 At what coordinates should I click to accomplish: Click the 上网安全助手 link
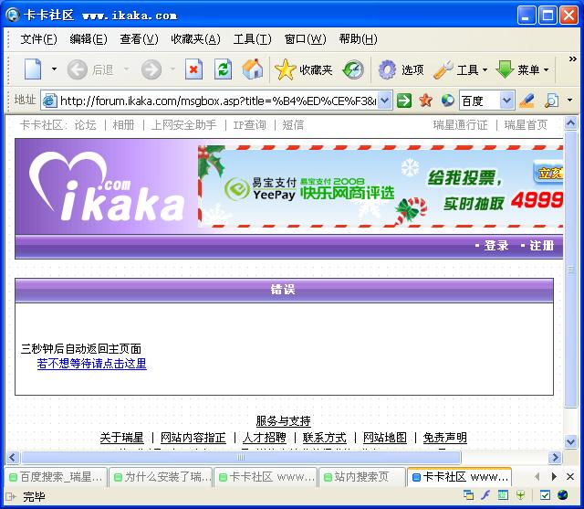[183, 125]
